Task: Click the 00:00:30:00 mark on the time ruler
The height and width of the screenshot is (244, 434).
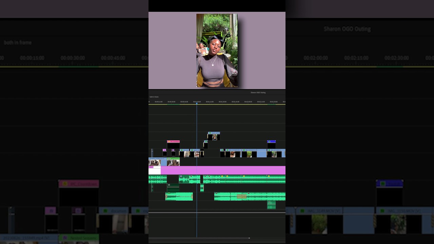Action: click(x=171, y=102)
